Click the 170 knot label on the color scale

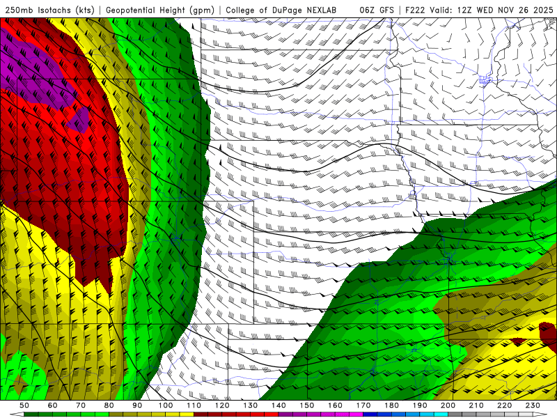point(363,405)
